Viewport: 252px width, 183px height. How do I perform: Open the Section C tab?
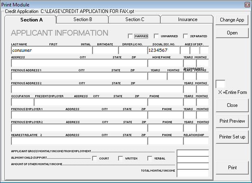pos(135,19)
